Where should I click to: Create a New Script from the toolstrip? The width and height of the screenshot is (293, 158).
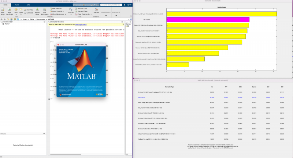tap(3, 11)
